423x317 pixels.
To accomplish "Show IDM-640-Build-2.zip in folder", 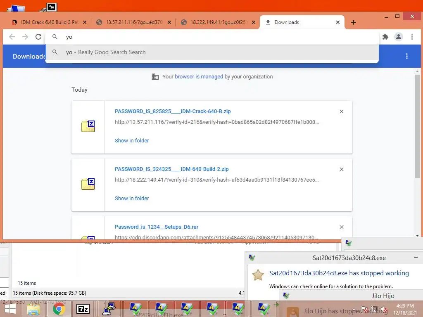I will (132, 199).
